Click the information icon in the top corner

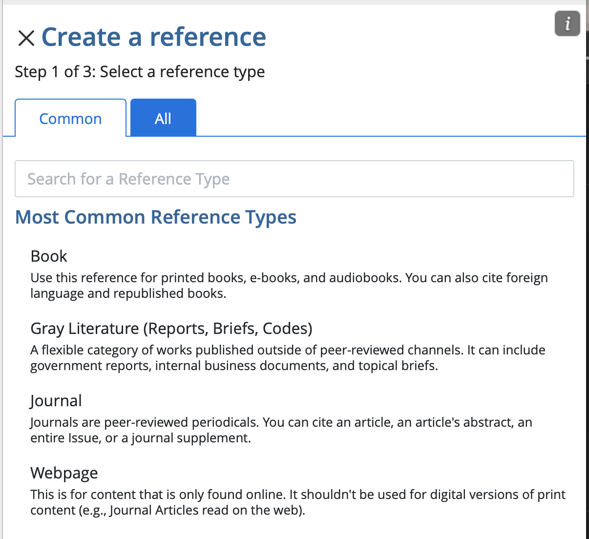[x=567, y=23]
